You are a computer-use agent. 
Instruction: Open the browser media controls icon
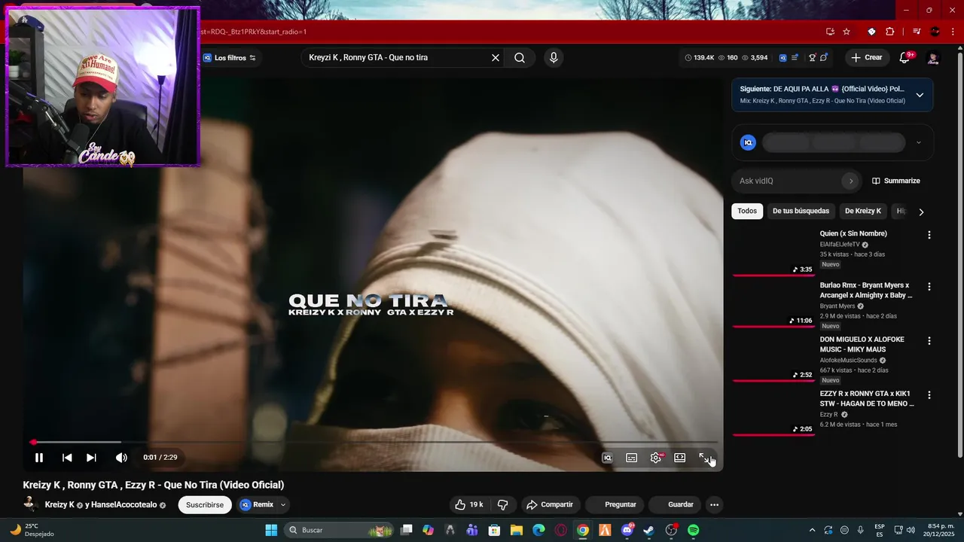tap(917, 32)
